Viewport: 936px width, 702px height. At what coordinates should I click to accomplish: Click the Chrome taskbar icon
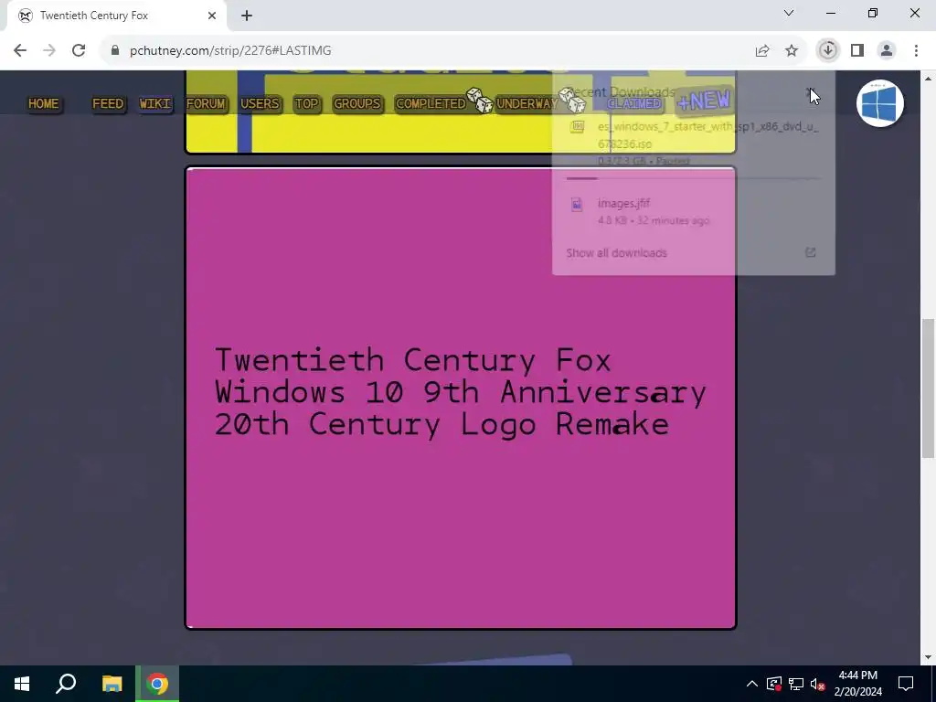pos(157,684)
